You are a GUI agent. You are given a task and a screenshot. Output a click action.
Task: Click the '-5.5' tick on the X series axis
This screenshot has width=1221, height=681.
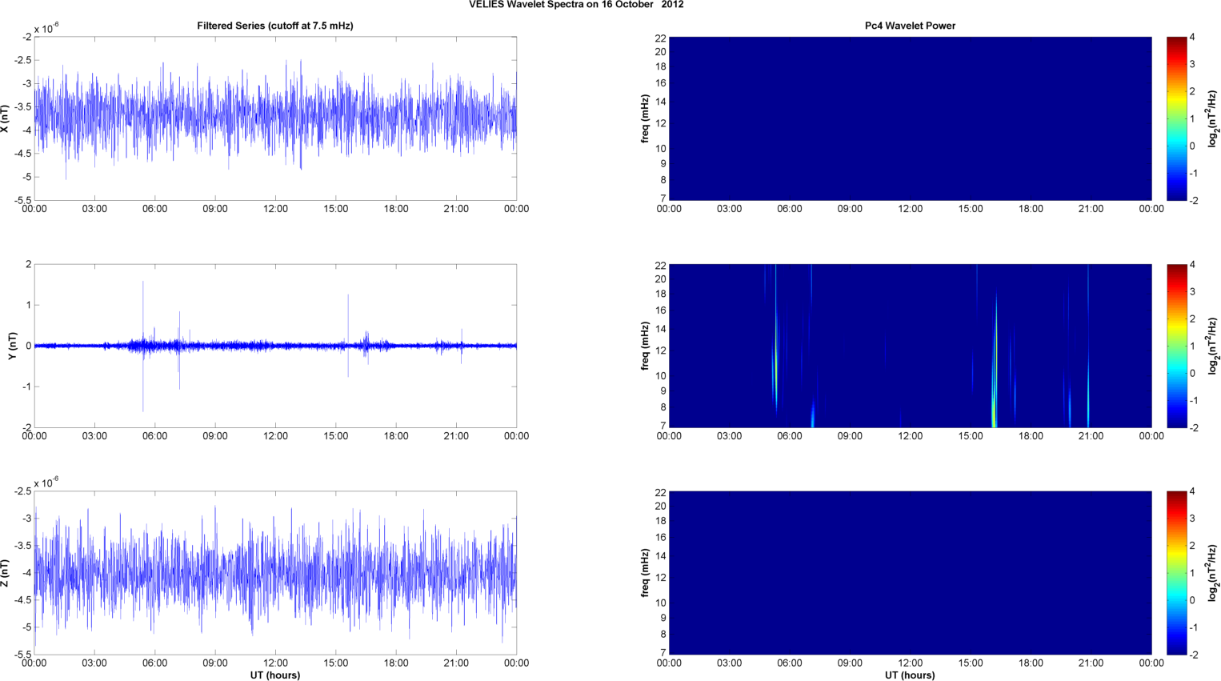pyautogui.click(x=23, y=201)
